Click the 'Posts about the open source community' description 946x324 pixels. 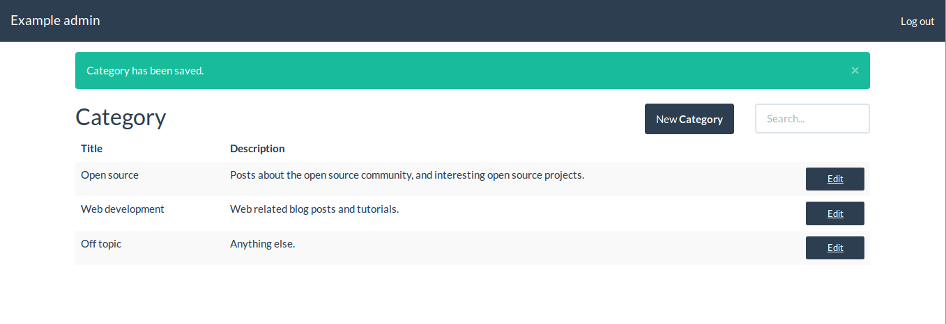[407, 175]
